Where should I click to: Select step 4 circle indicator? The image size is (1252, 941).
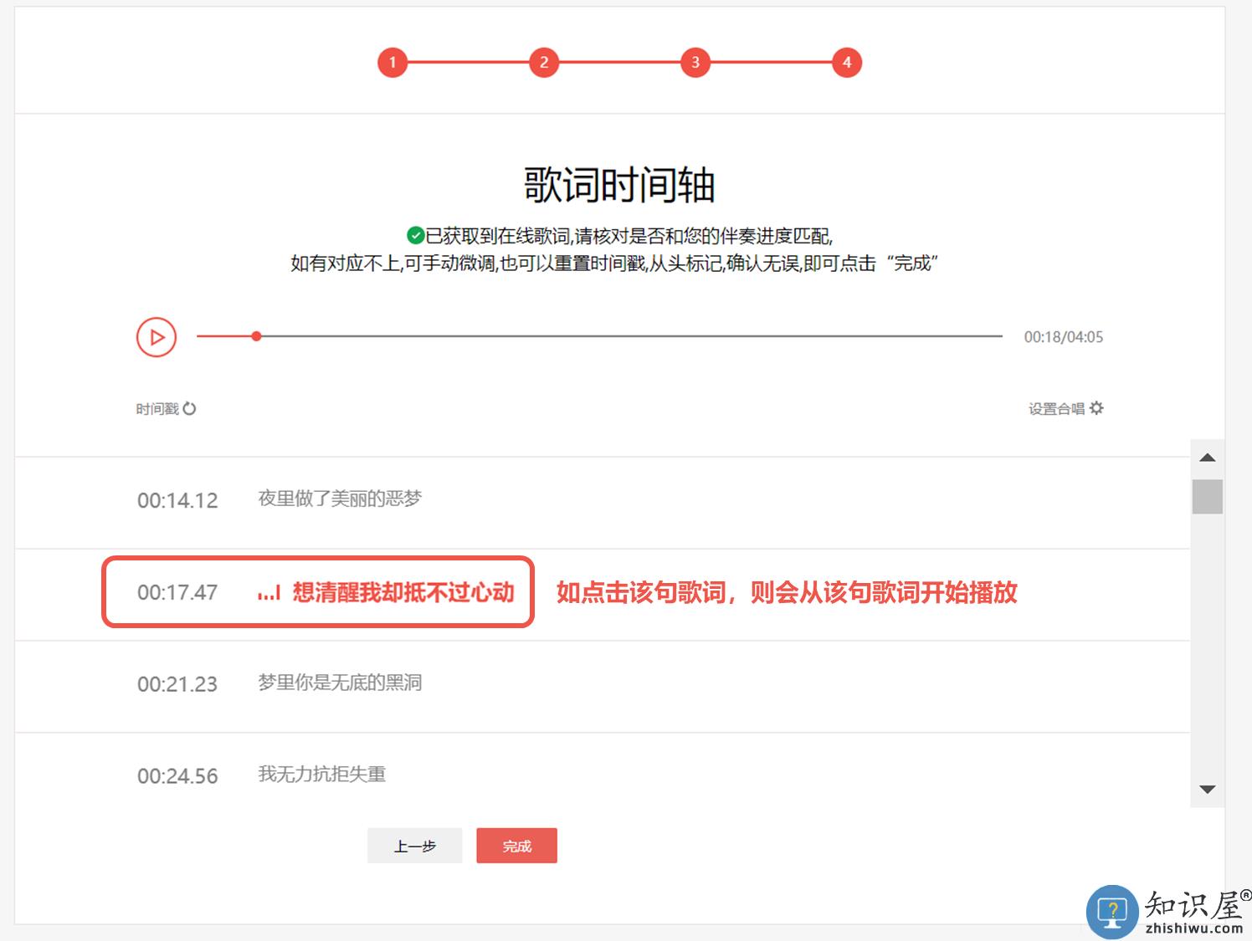tap(846, 63)
